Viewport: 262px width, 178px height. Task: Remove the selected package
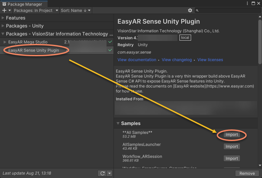coord(247,173)
